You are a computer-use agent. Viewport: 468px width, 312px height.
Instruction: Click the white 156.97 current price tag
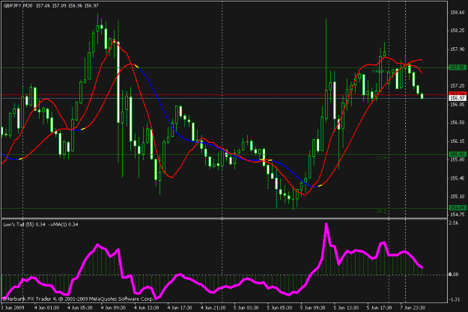click(x=458, y=98)
